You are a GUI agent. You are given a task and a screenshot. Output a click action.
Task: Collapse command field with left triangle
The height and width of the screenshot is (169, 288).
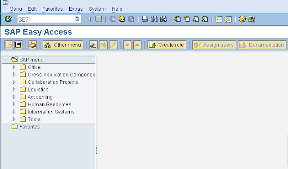point(90,19)
